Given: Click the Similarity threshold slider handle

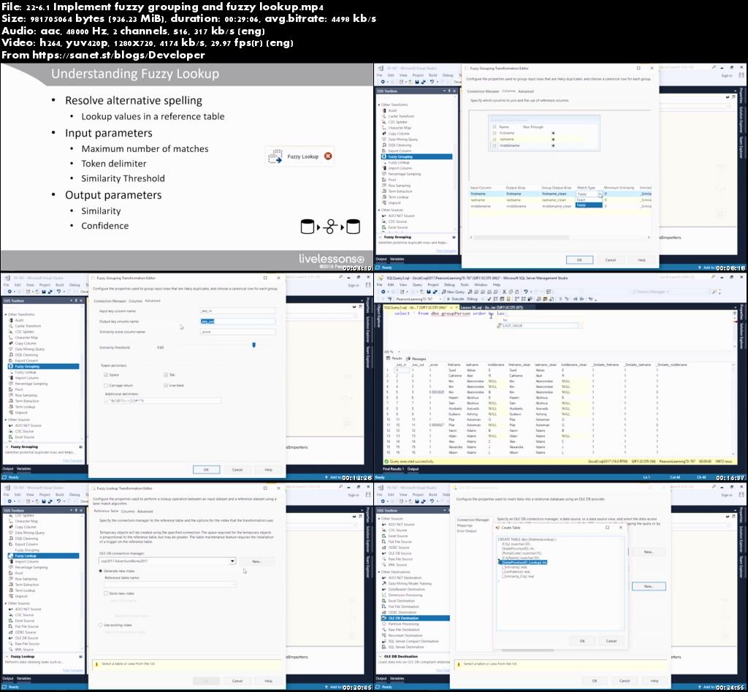Looking at the screenshot, I should pos(253,345).
